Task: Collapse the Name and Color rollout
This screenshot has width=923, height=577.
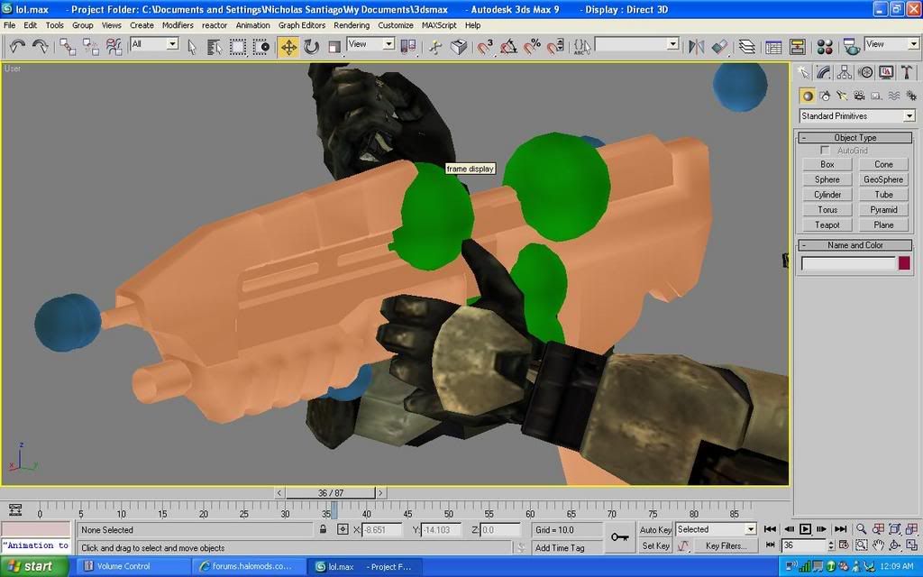Action: [x=854, y=245]
